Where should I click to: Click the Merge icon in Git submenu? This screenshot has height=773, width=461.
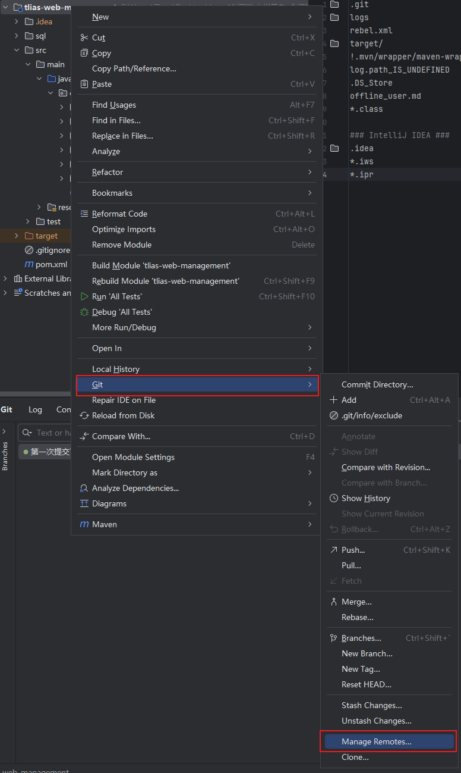(x=333, y=602)
